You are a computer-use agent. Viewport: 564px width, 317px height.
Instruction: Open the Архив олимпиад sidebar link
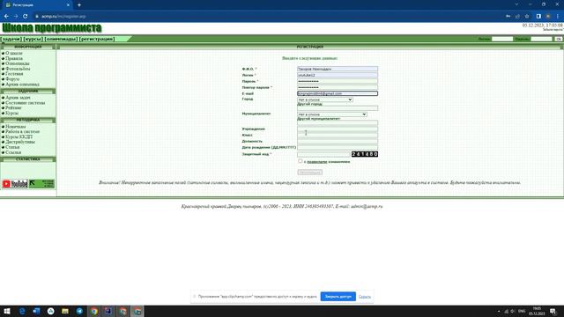(22, 85)
